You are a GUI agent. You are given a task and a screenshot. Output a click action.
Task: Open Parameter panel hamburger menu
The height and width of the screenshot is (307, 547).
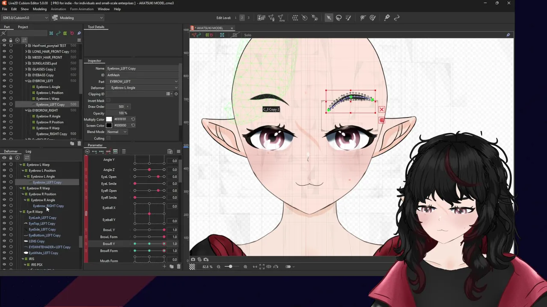[178, 151]
